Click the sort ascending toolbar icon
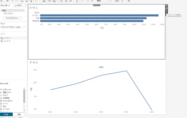The height and width of the screenshot is (118, 187). point(66,1)
